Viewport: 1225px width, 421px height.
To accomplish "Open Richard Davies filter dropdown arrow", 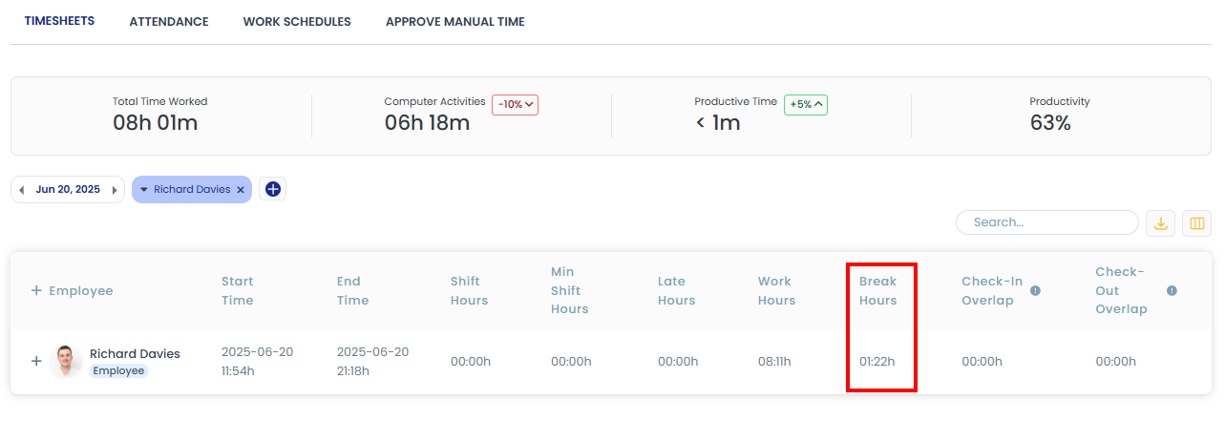I will [x=144, y=190].
